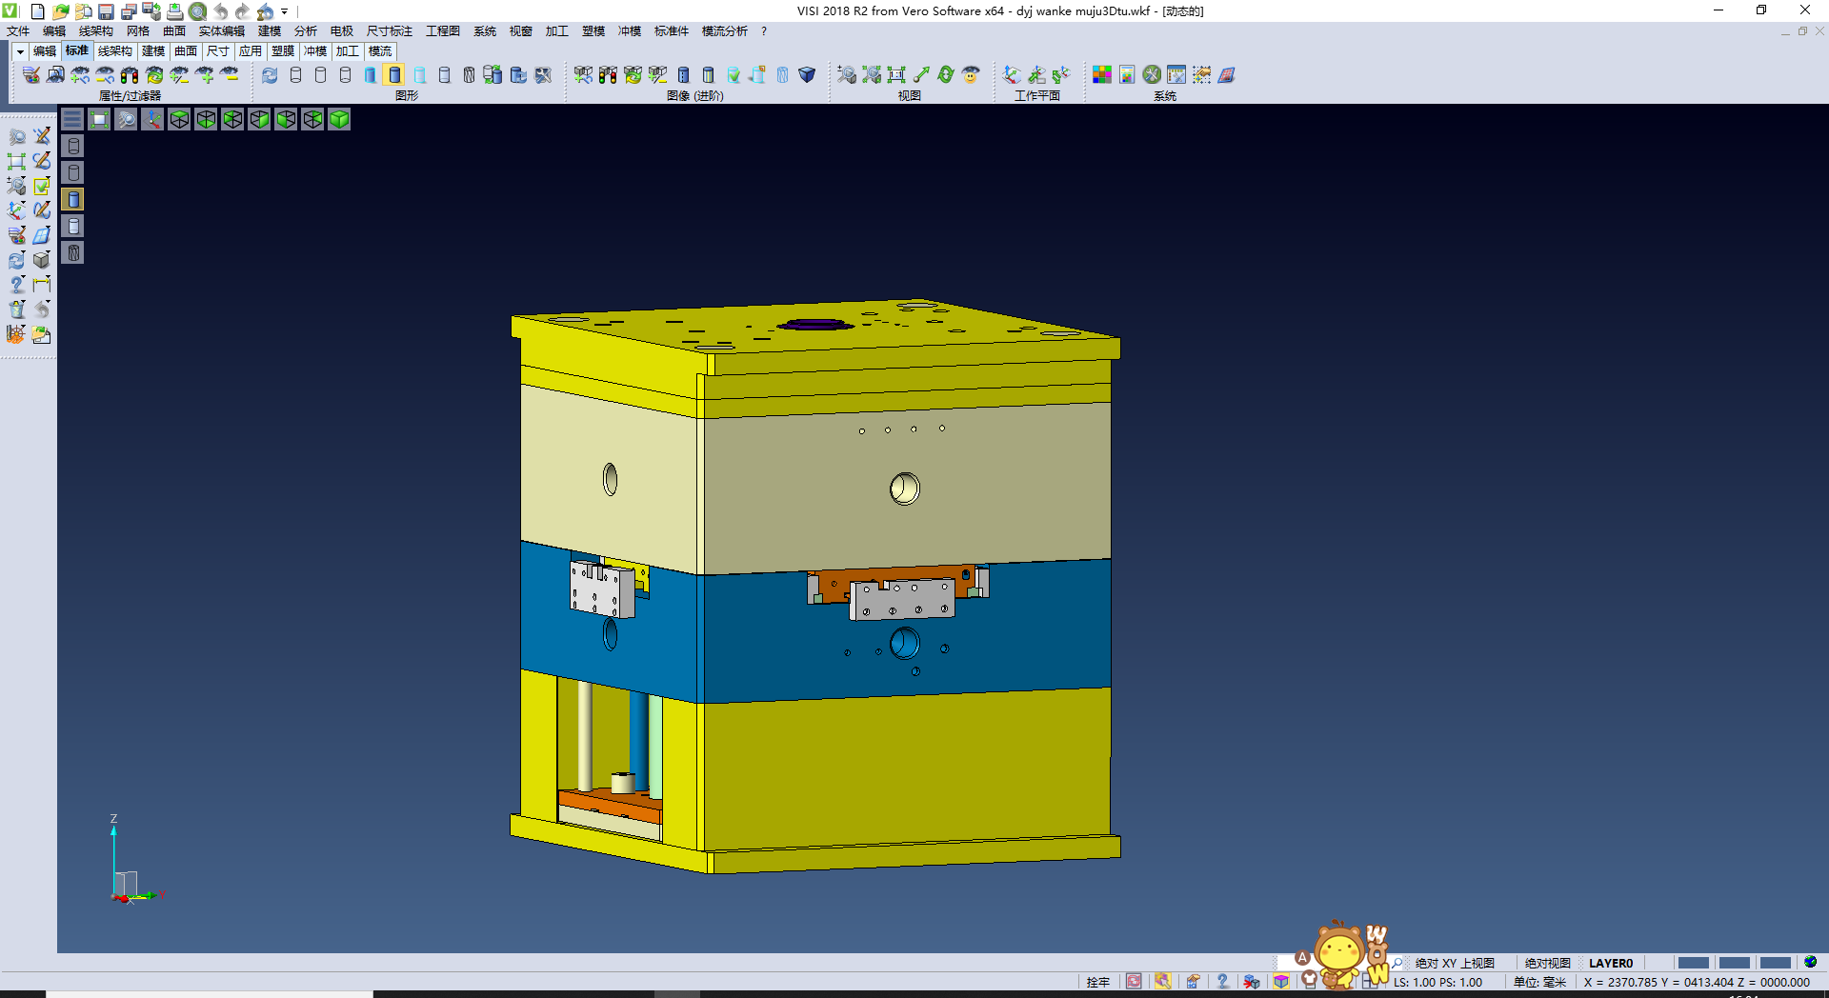The image size is (1829, 998).
Task: Click the LAYER0 layer field
Action: tap(1611, 963)
